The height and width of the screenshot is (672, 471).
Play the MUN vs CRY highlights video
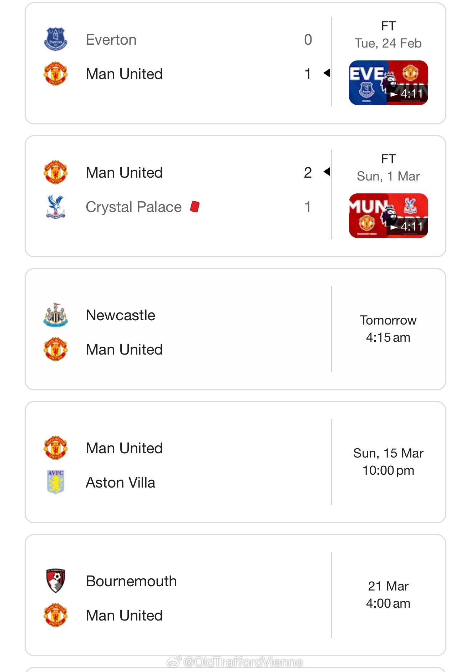pos(388,216)
